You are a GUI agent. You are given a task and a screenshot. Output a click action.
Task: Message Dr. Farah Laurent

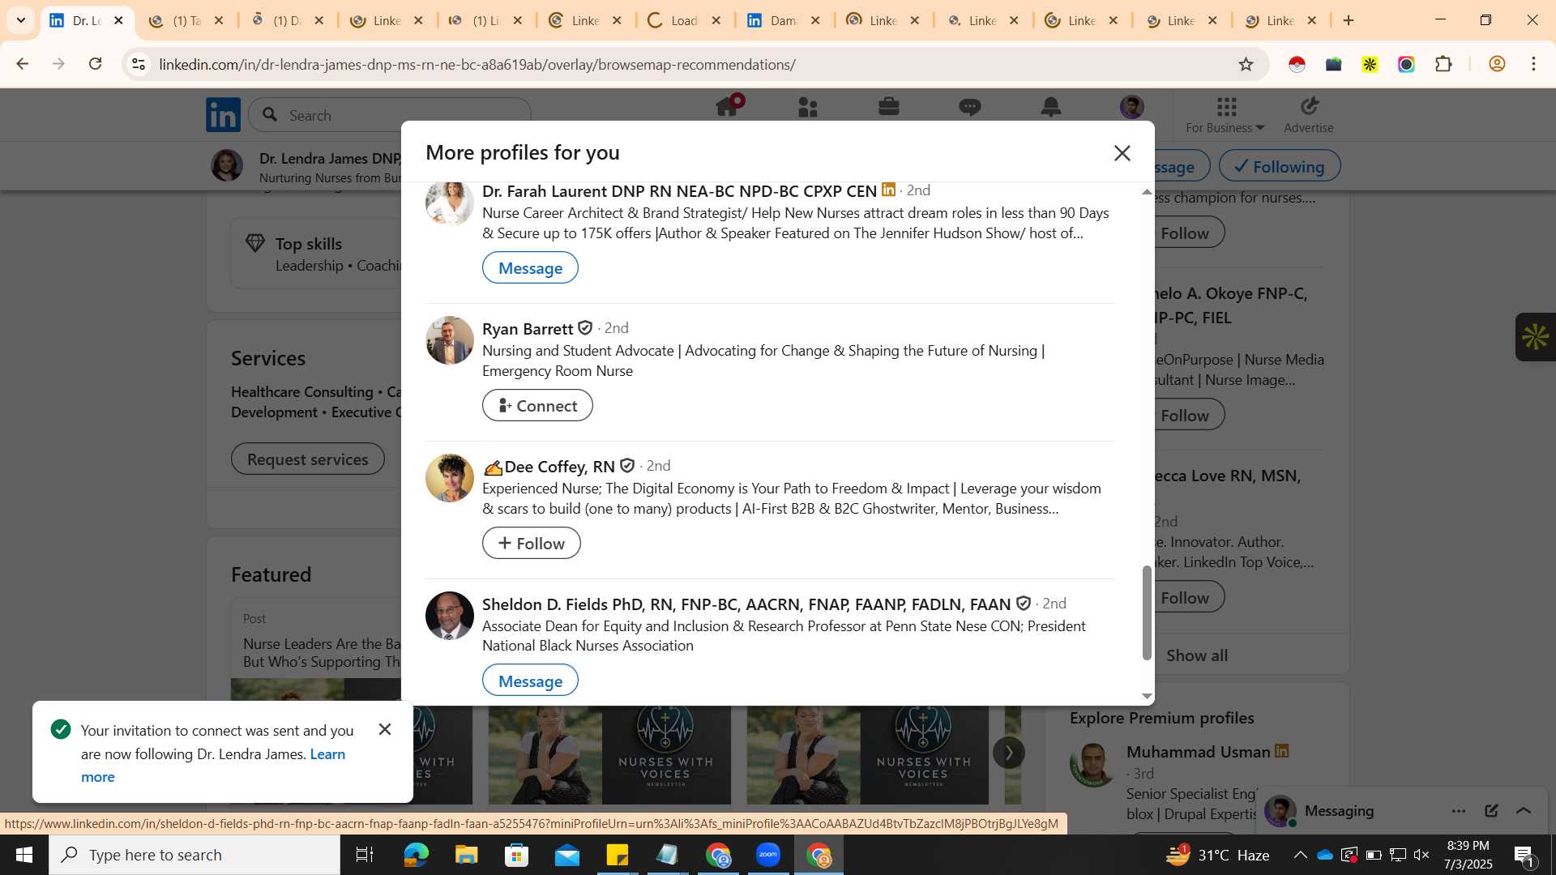tap(530, 267)
